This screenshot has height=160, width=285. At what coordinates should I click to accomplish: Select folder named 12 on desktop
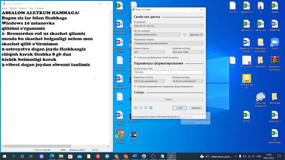(x=261, y=8)
